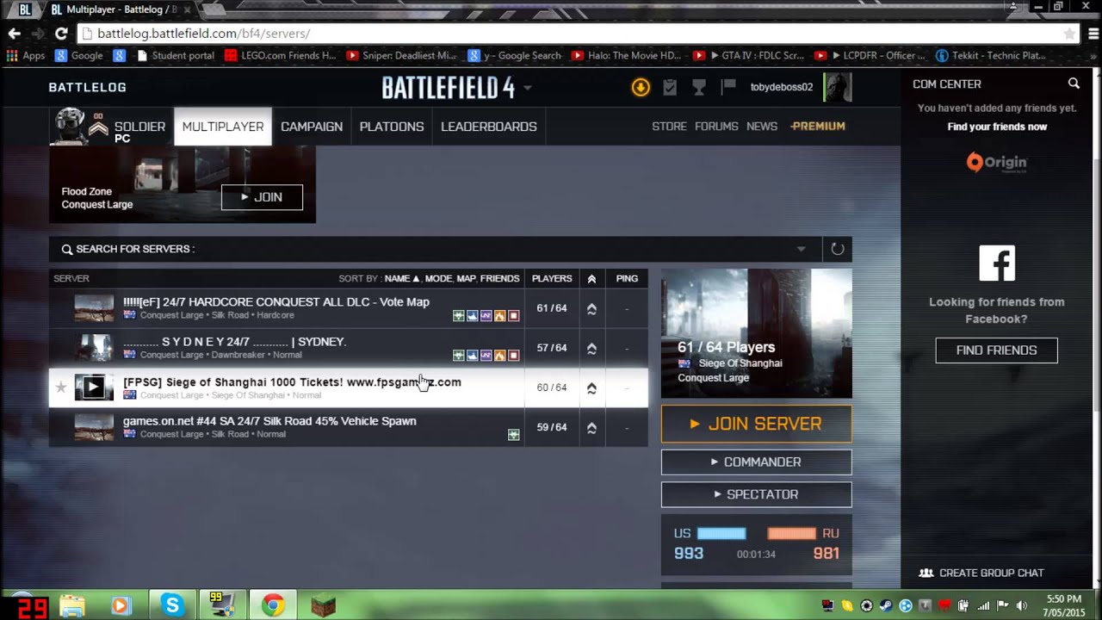Click the play icon on [FPSG] server thumbnail
This screenshot has height=620, width=1102.
[x=93, y=387]
